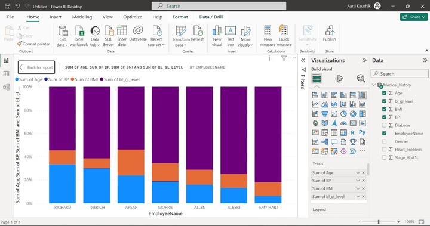The image size is (430, 226).
Task: Select the Azure map arrow visual
Action: pyautogui.click(x=334, y=123)
